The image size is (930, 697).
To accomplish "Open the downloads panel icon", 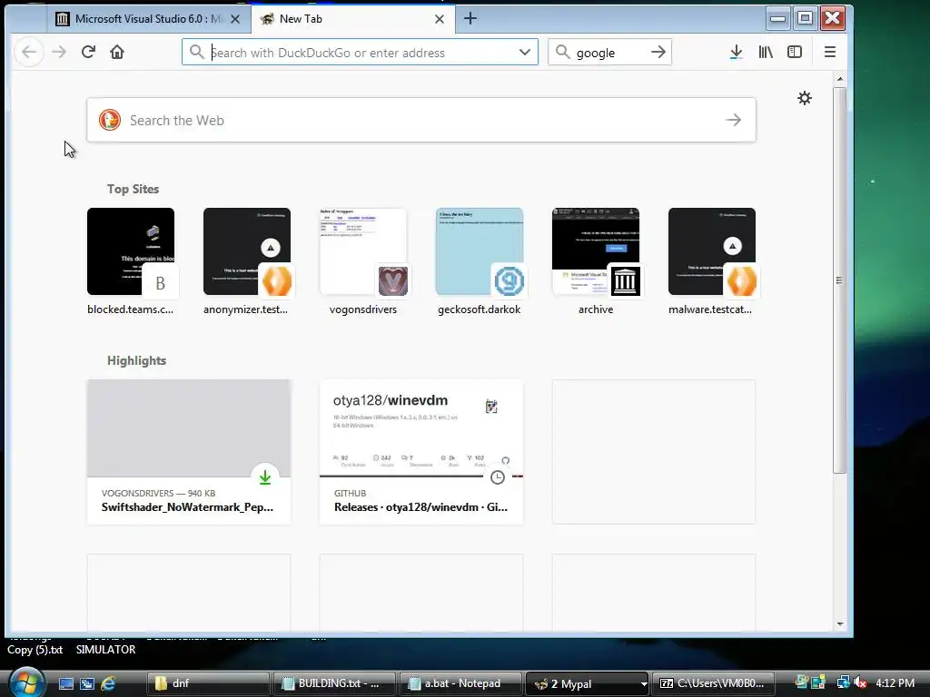I will [736, 52].
